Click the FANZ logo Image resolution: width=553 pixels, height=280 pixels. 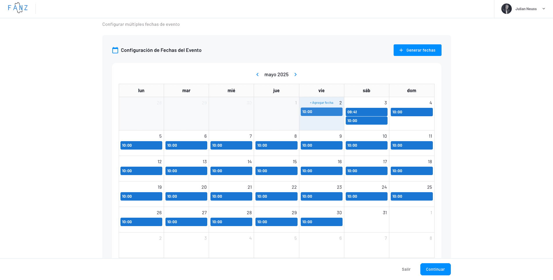18,8
